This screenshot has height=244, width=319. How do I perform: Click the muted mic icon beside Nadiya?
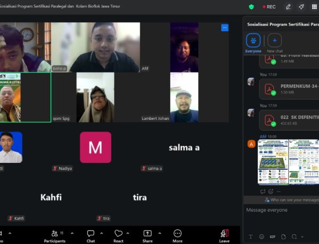pyautogui.click(x=55, y=169)
